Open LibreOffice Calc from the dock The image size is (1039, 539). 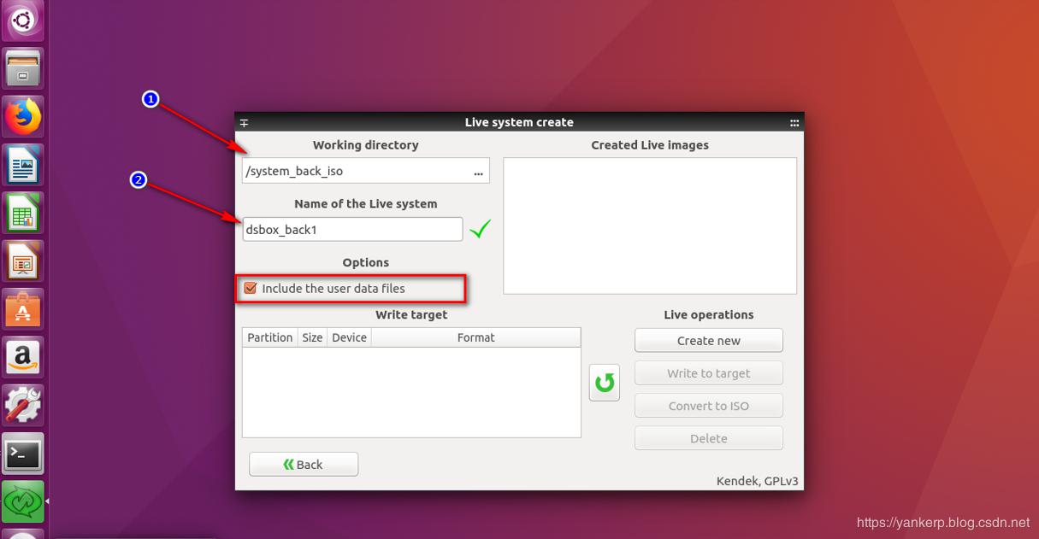23,214
